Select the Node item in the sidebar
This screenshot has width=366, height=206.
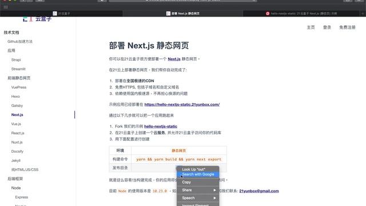point(16,188)
